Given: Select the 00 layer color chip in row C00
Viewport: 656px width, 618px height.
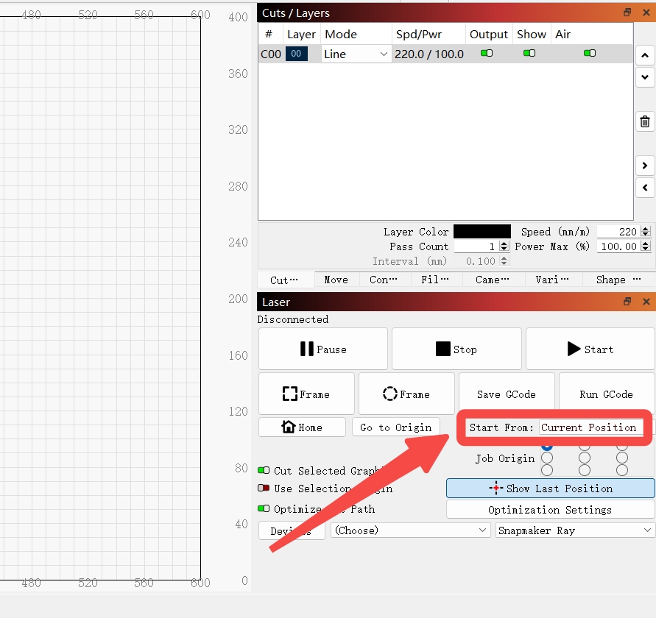Looking at the screenshot, I should (x=297, y=54).
